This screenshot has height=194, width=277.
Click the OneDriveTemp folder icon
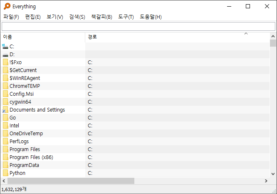tap(5, 134)
